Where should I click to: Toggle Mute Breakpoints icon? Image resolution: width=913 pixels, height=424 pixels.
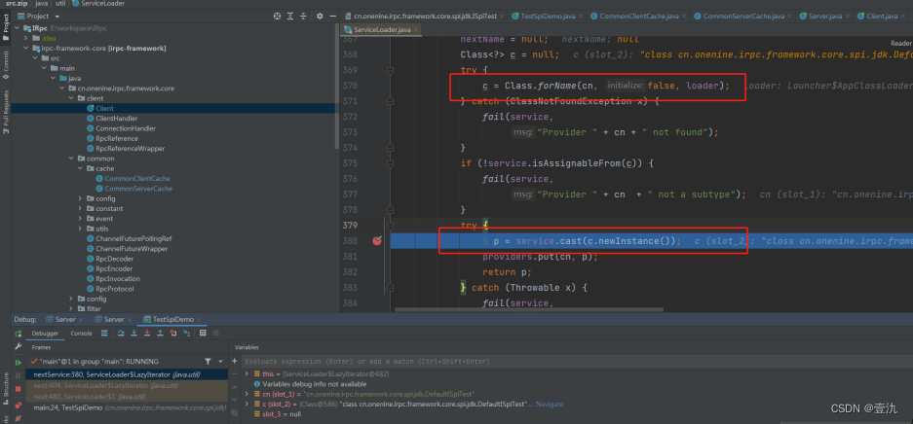click(x=19, y=417)
